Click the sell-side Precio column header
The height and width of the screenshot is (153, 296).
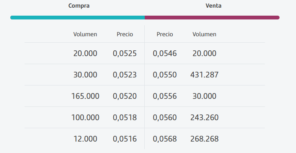point(165,34)
